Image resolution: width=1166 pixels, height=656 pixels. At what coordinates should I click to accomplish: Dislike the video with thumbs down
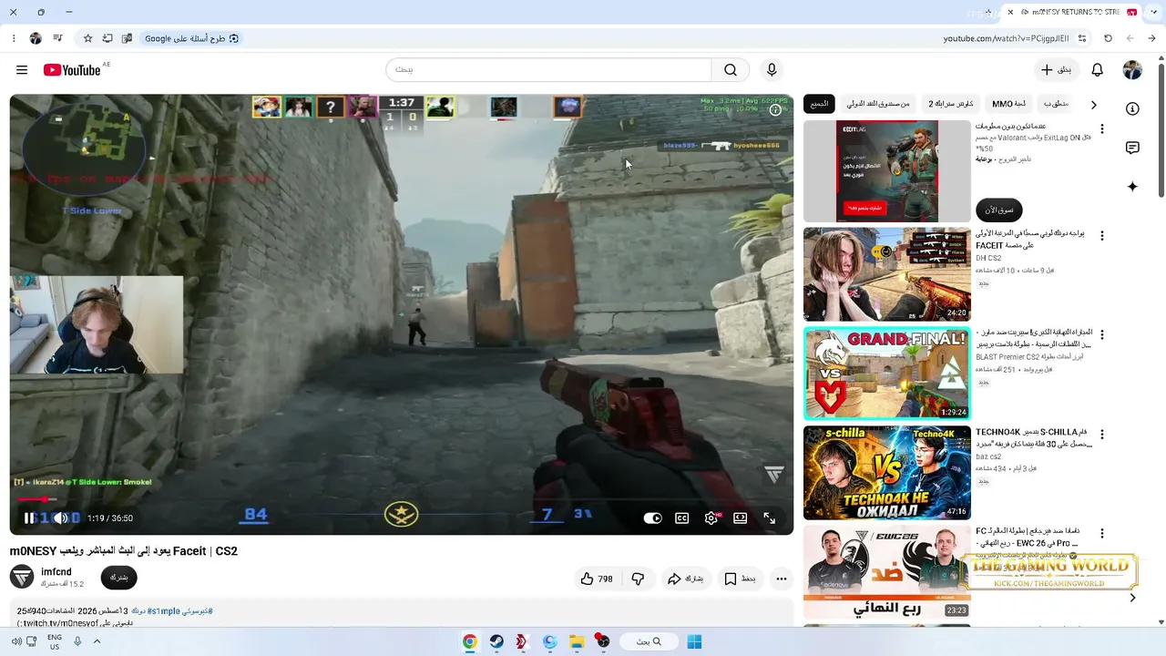coord(638,579)
